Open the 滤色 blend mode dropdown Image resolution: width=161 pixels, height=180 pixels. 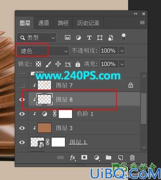point(43,51)
